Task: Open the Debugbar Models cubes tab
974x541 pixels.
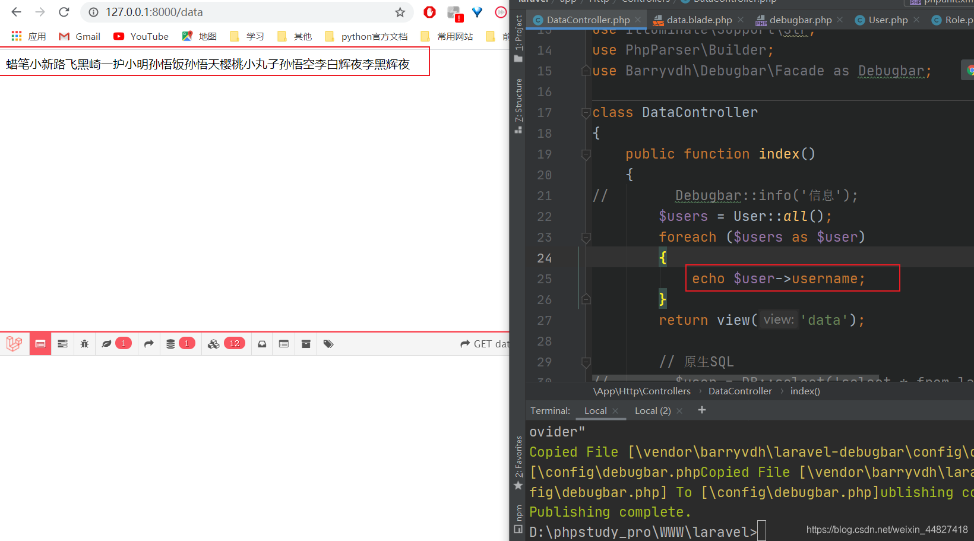Action: click(226, 344)
